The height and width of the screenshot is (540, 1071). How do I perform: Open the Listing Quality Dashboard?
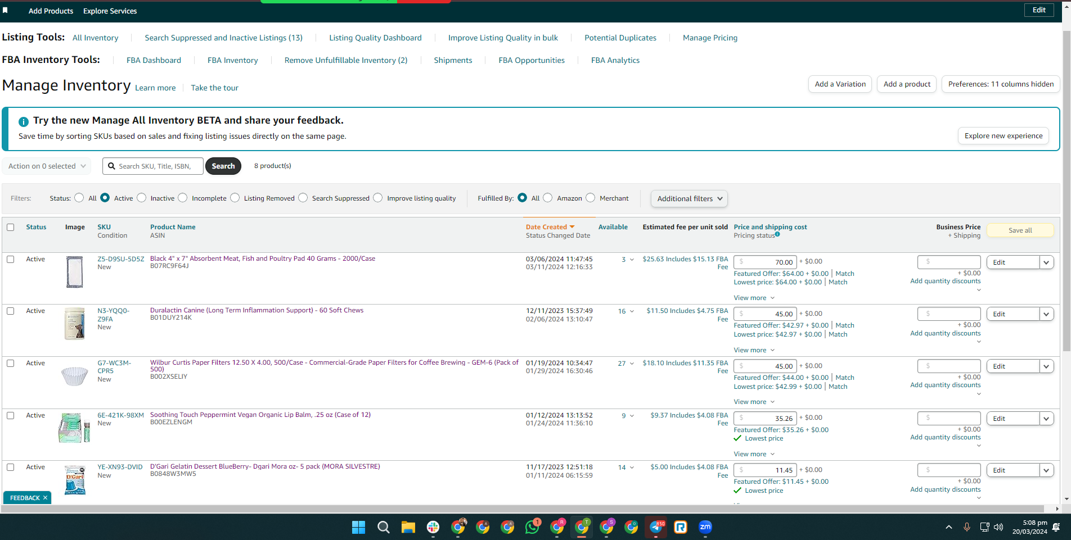pyautogui.click(x=375, y=38)
